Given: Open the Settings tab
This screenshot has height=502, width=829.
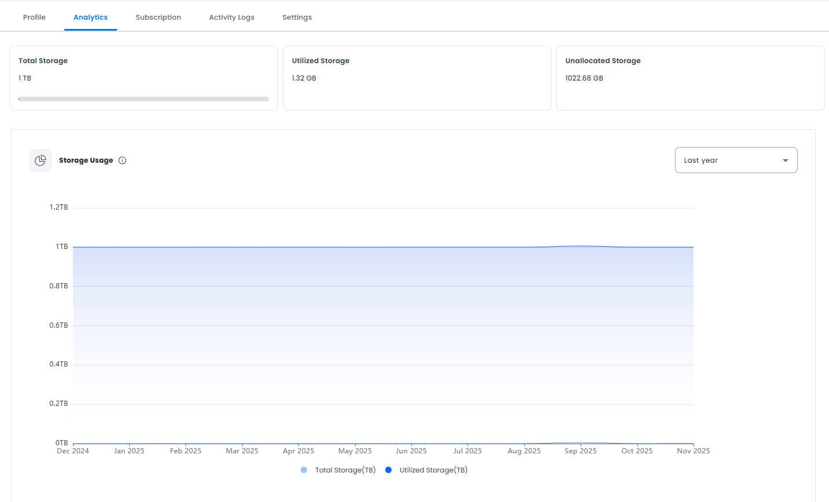Looking at the screenshot, I should point(297,17).
